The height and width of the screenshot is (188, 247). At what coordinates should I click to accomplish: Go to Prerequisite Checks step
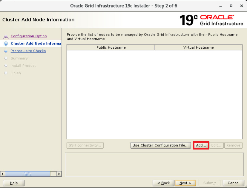28,51
